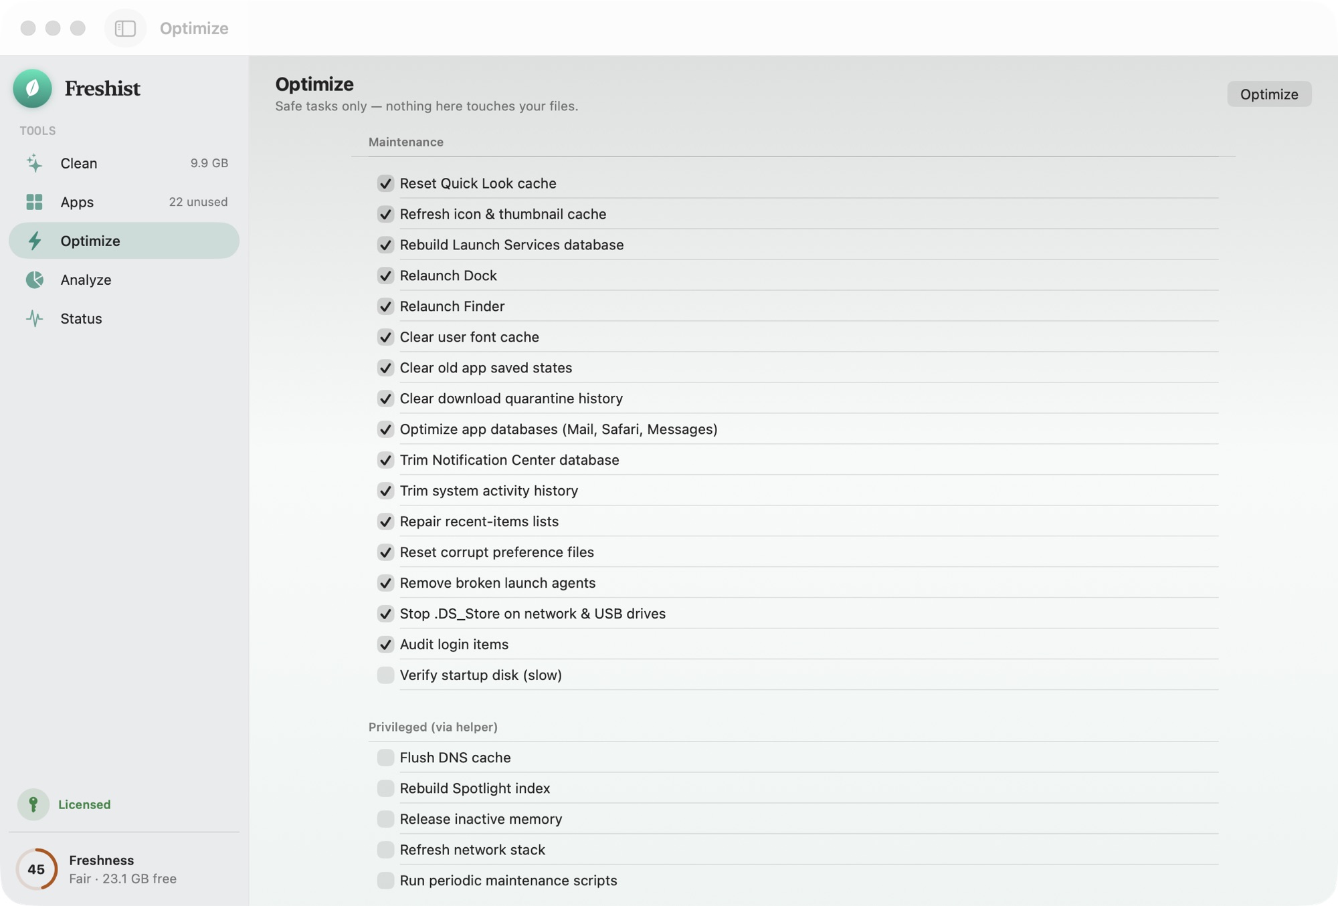
Task: Uncheck Relaunch Dock
Action: (385, 275)
